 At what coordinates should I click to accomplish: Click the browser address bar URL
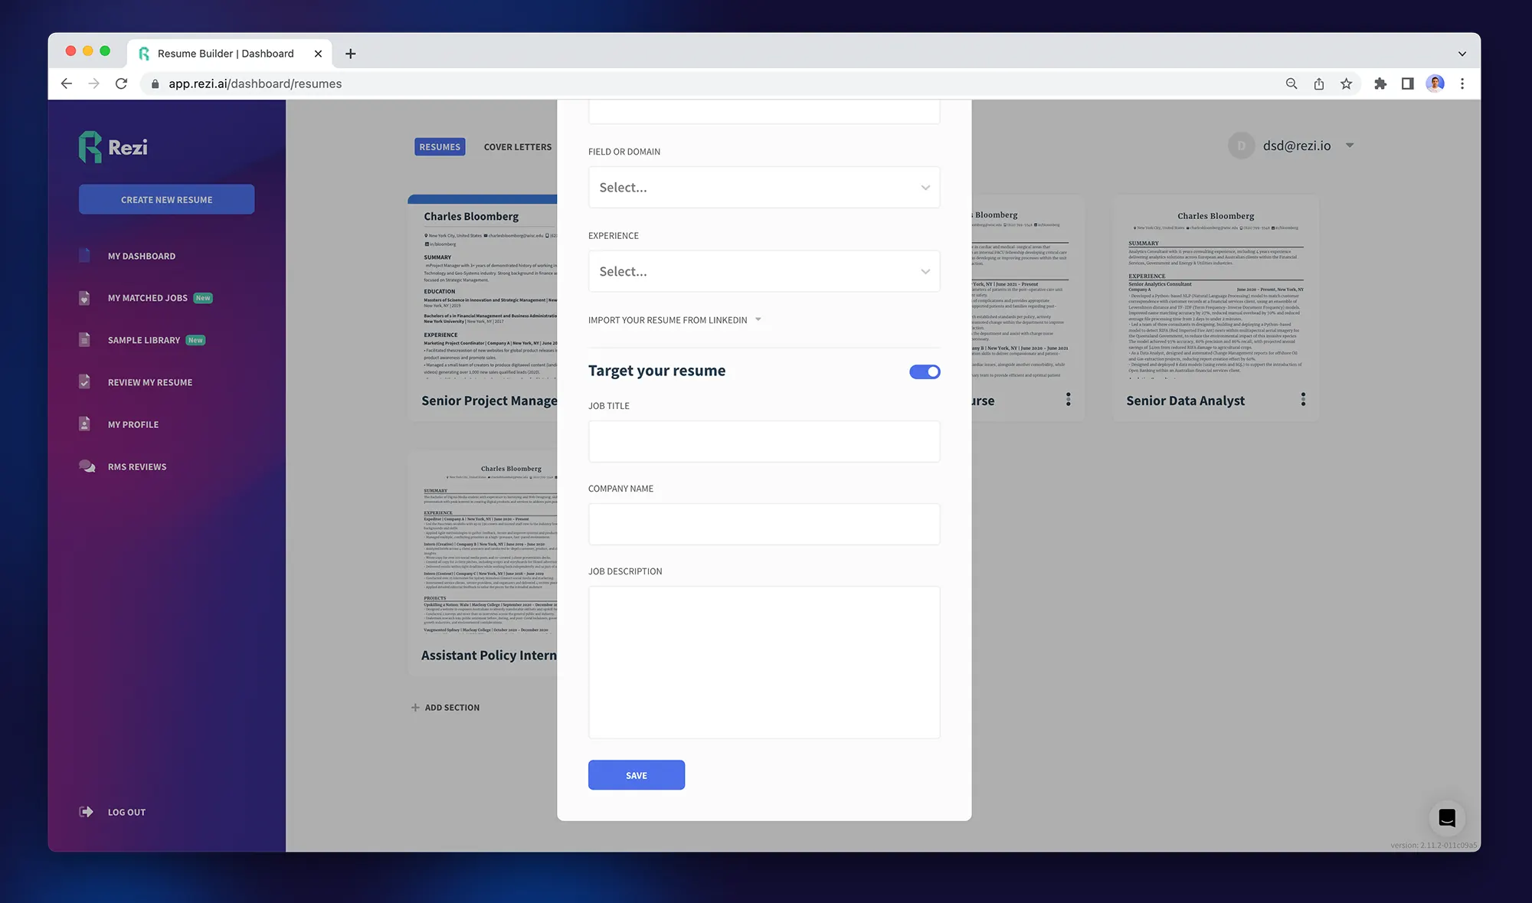click(255, 83)
